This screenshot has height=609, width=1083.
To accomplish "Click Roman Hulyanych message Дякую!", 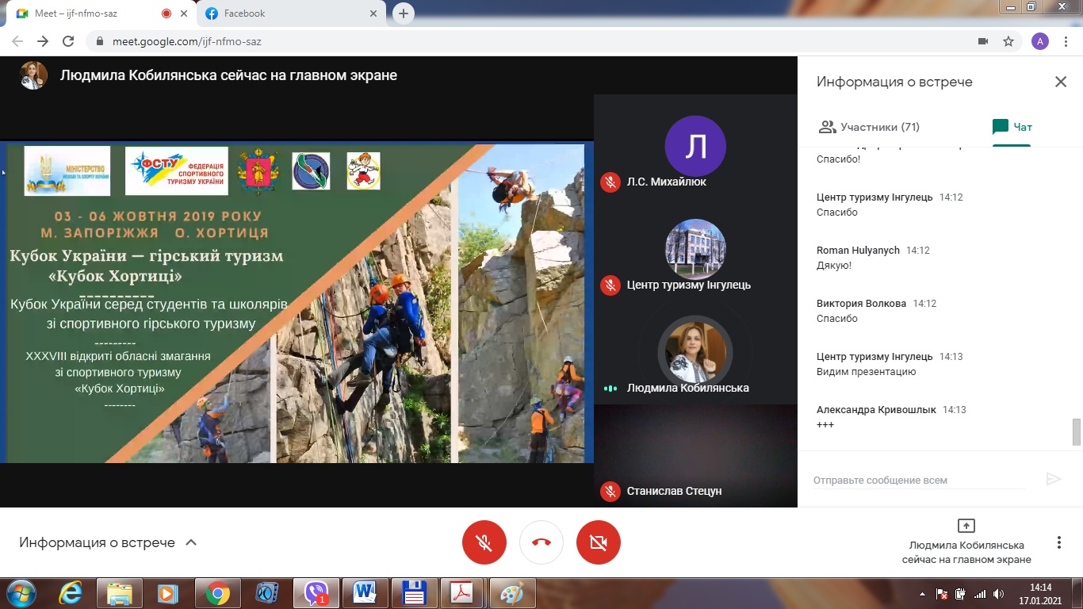I will (x=834, y=266).
